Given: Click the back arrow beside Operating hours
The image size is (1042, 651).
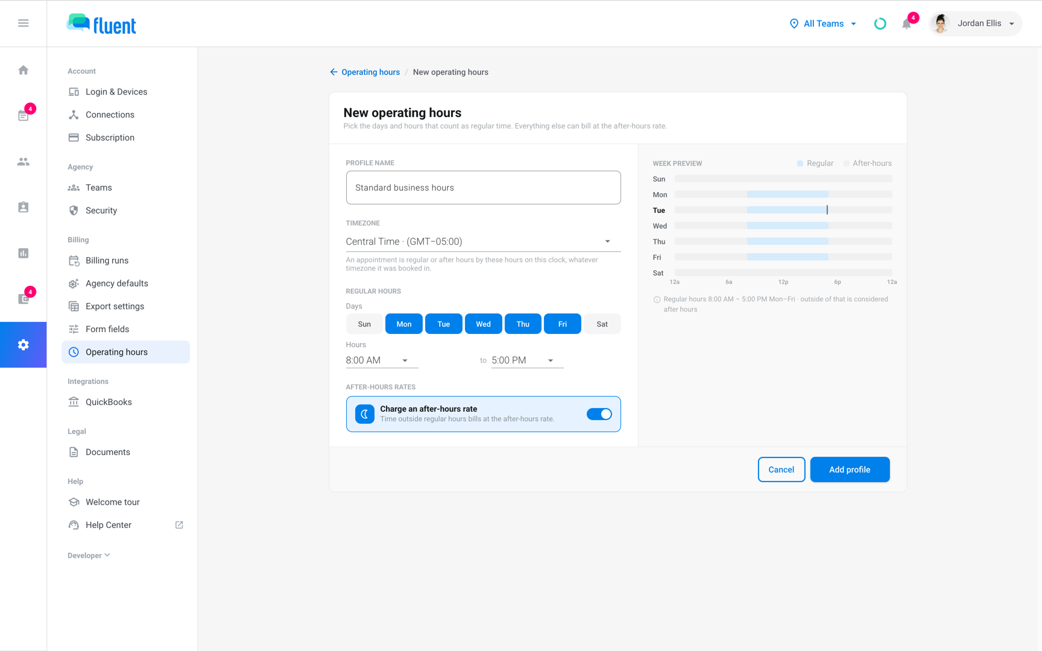Looking at the screenshot, I should (333, 72).
